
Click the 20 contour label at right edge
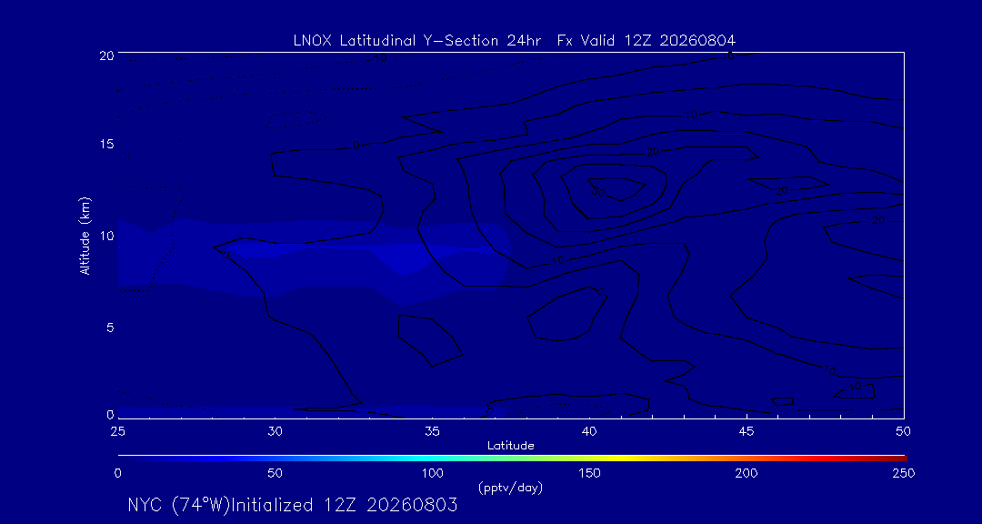click(877, 221)
